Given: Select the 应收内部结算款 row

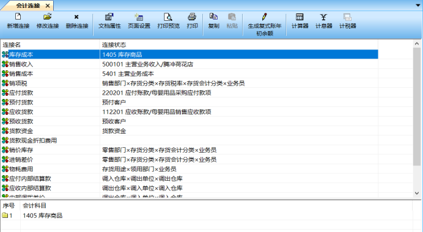Looking at the screenshot, I should click(189, 188).
